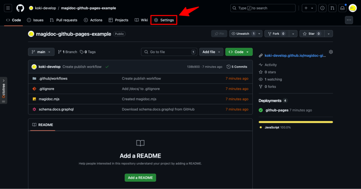
Task: Click the koki-develop avatar in commit row
Action: 34,67
